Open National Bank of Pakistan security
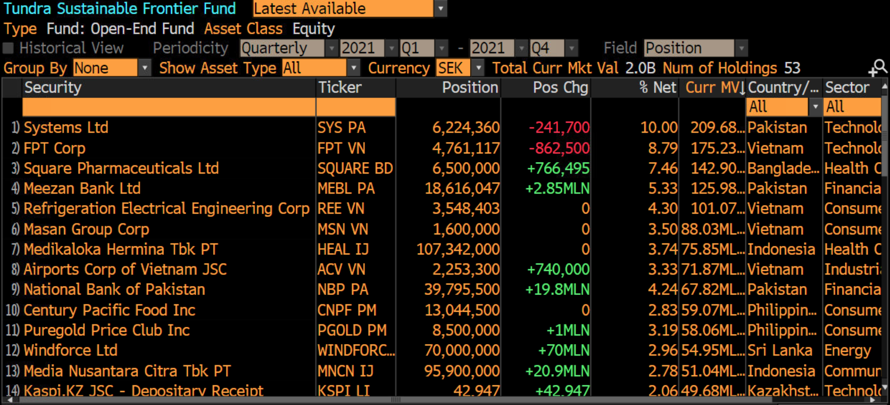The height and width of the screenshot is (405, 890). (114, 290)
